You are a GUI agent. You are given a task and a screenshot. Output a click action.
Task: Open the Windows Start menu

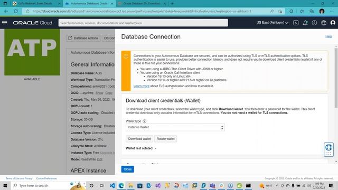5,185
